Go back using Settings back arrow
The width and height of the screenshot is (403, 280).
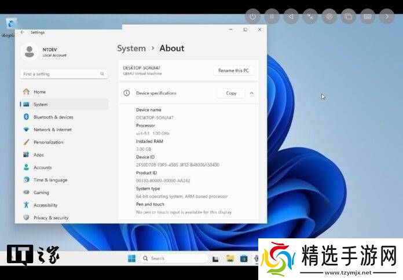23,32
